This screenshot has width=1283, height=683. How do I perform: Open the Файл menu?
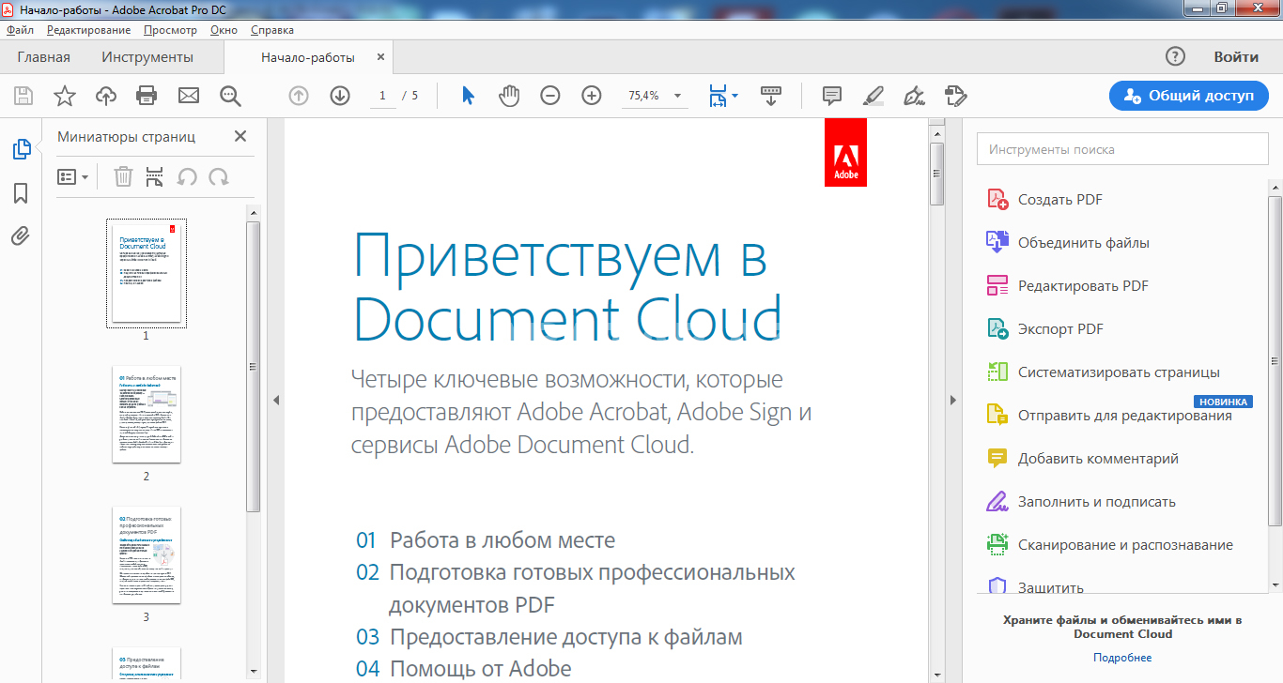pyautogui.click(x=20, y=30)
